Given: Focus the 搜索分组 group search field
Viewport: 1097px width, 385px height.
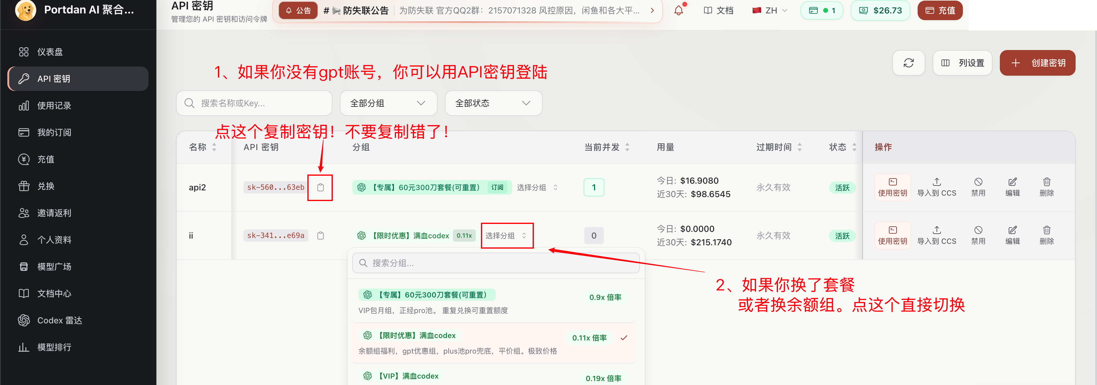Looking at the screenshot, I should click(x=496, y=263).
